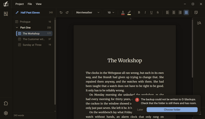Open the File menu

click(x=30, y=4)
